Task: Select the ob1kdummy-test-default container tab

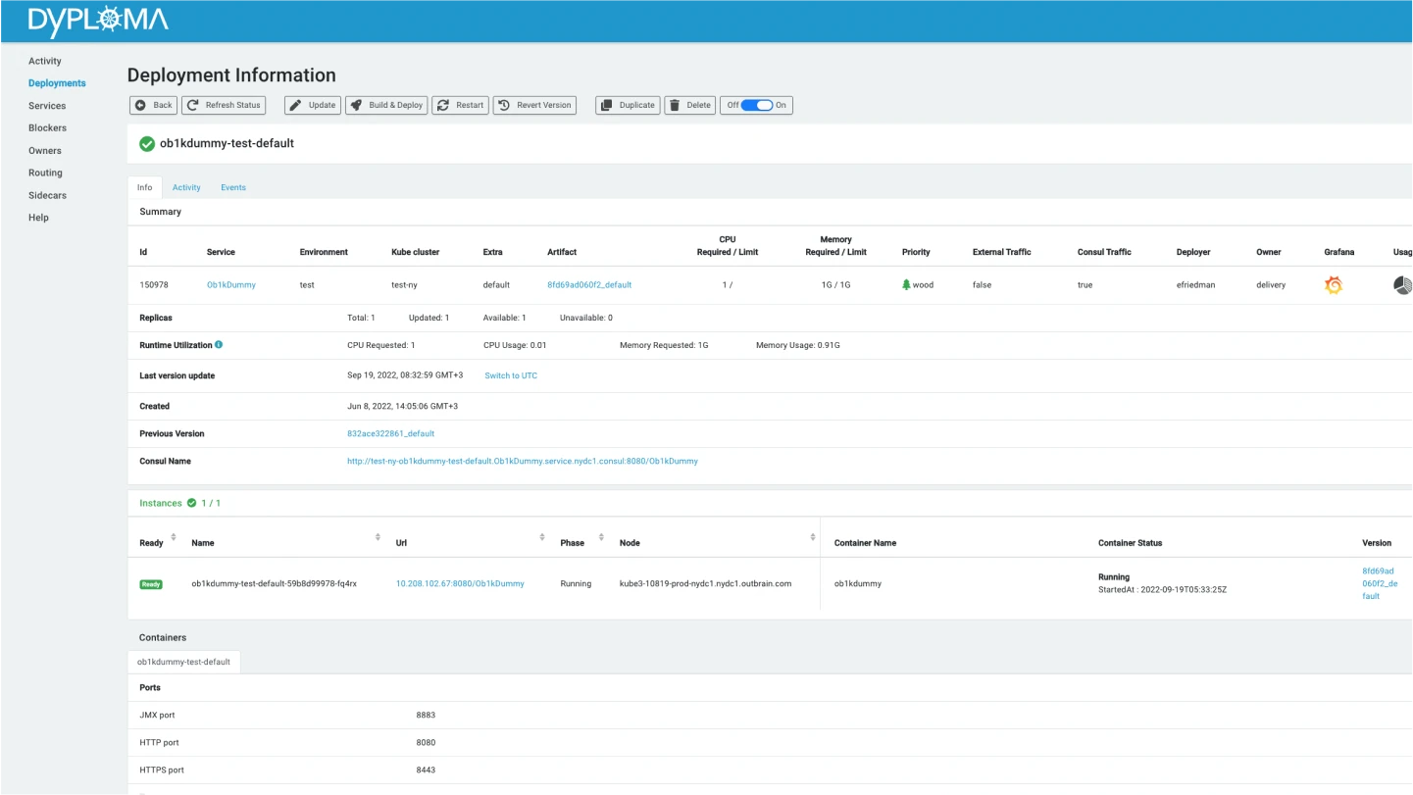Action: [x=183, y=662]
